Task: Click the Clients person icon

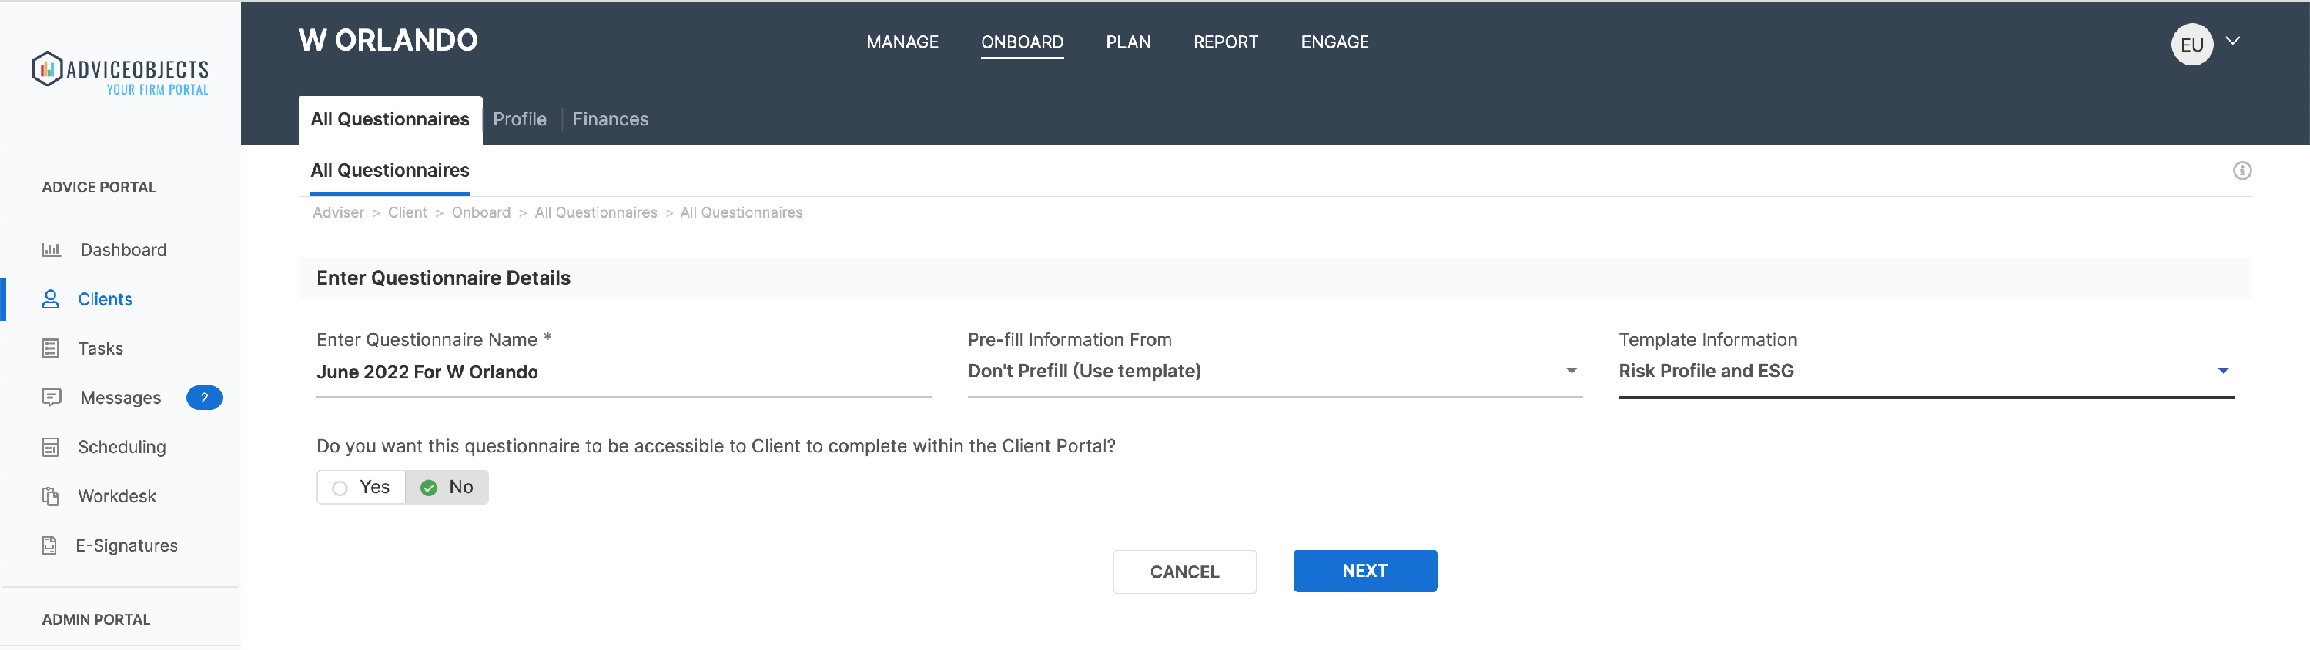Action: pos(51,299)
